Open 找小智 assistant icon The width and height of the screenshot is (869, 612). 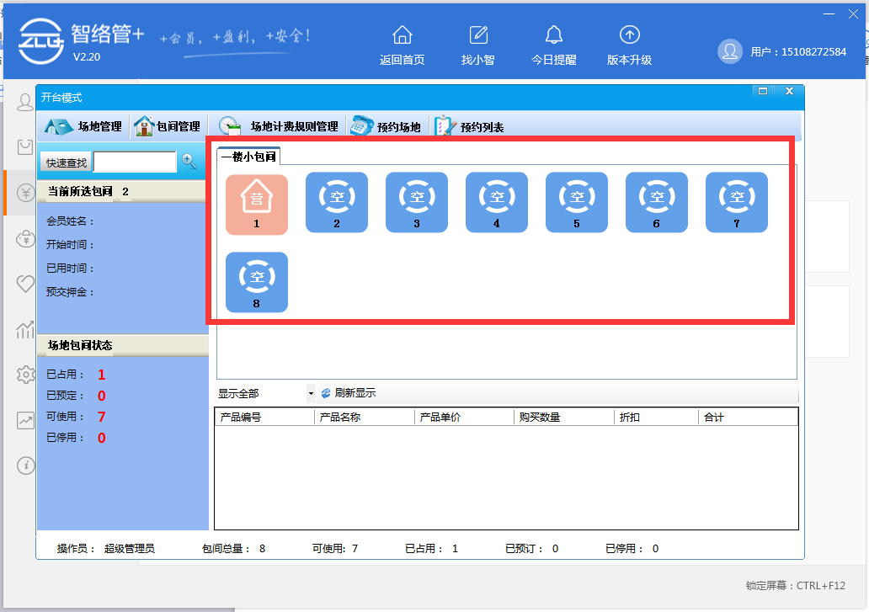(478, 35)
